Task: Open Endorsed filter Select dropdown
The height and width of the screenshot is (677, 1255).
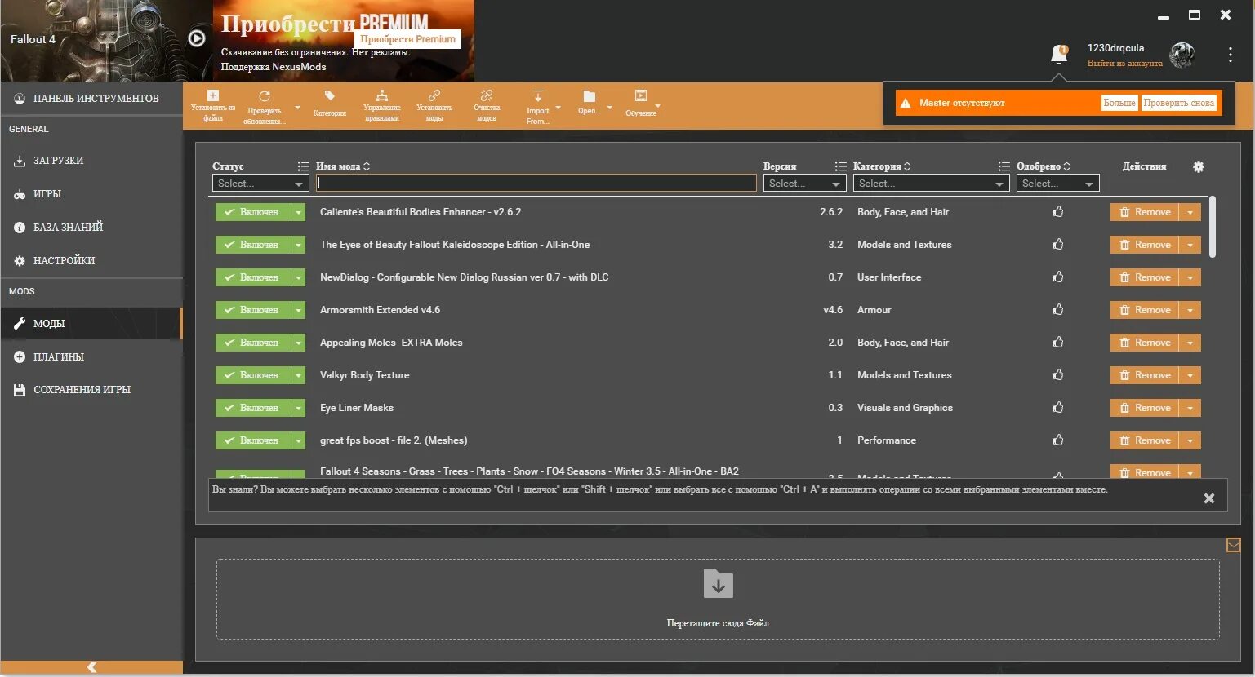Action: click(1057, 184)
